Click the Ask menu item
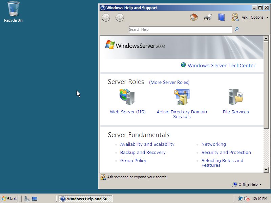This screenshot has width=271, height=203. tap(245, 17)
